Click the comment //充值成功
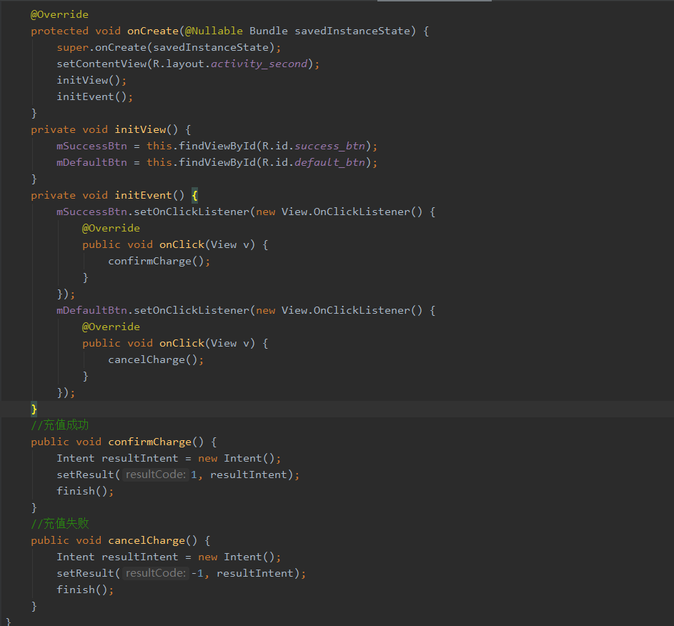This screenshot has height=626, width=674. (60, 425)
